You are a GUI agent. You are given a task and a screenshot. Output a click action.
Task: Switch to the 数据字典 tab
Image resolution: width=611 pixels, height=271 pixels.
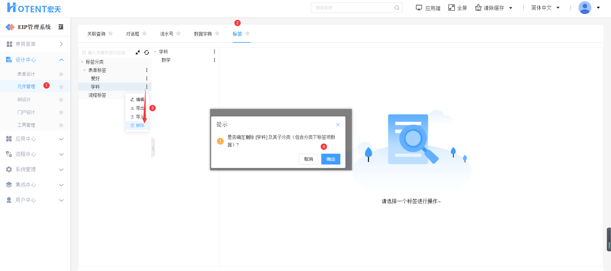(x=203, y=34)
